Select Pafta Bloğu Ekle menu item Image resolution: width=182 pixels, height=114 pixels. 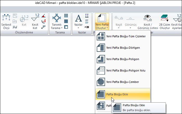point(123,94)
